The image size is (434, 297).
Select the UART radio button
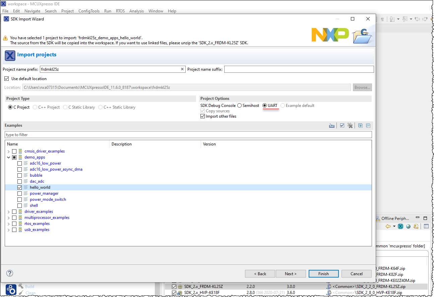[x=264, y=106]
